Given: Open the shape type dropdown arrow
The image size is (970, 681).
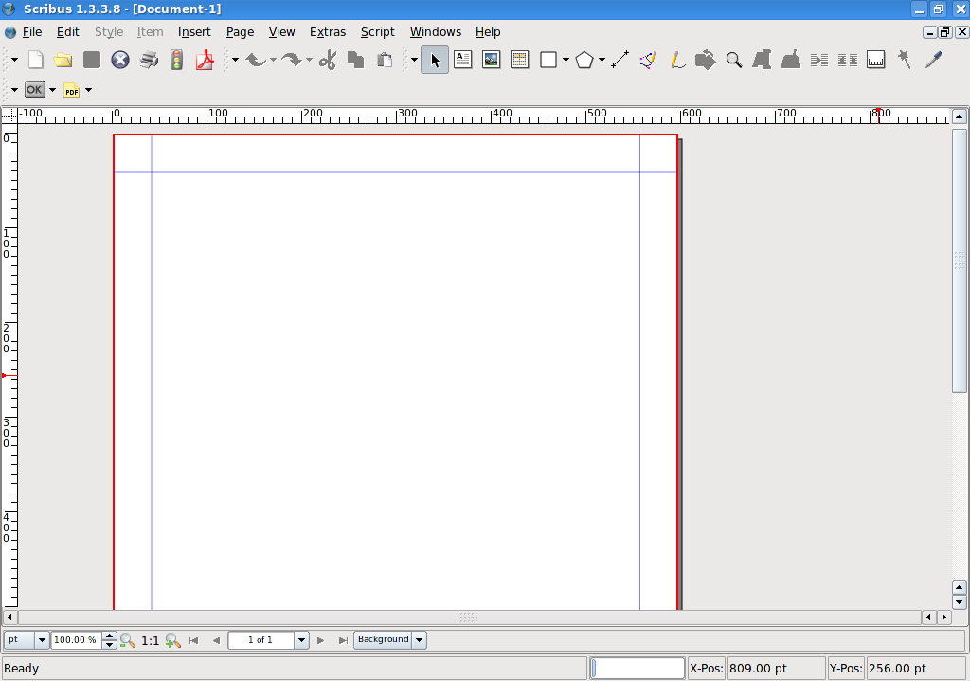Looking at the screenshot, I should [x=566, y=60].
